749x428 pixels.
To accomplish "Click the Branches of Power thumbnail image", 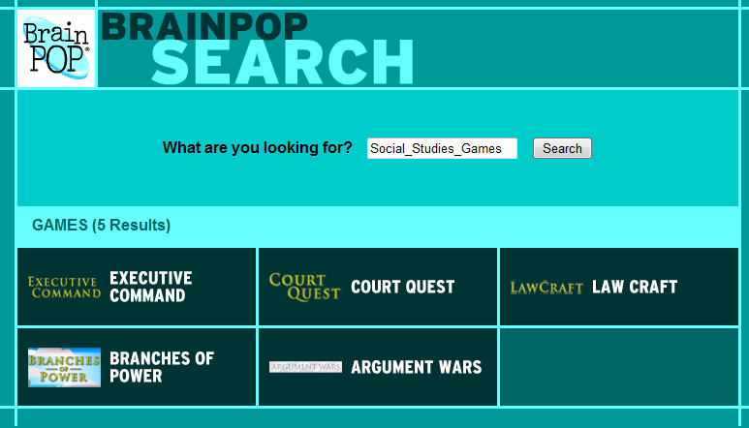I will tap(65, 367).
